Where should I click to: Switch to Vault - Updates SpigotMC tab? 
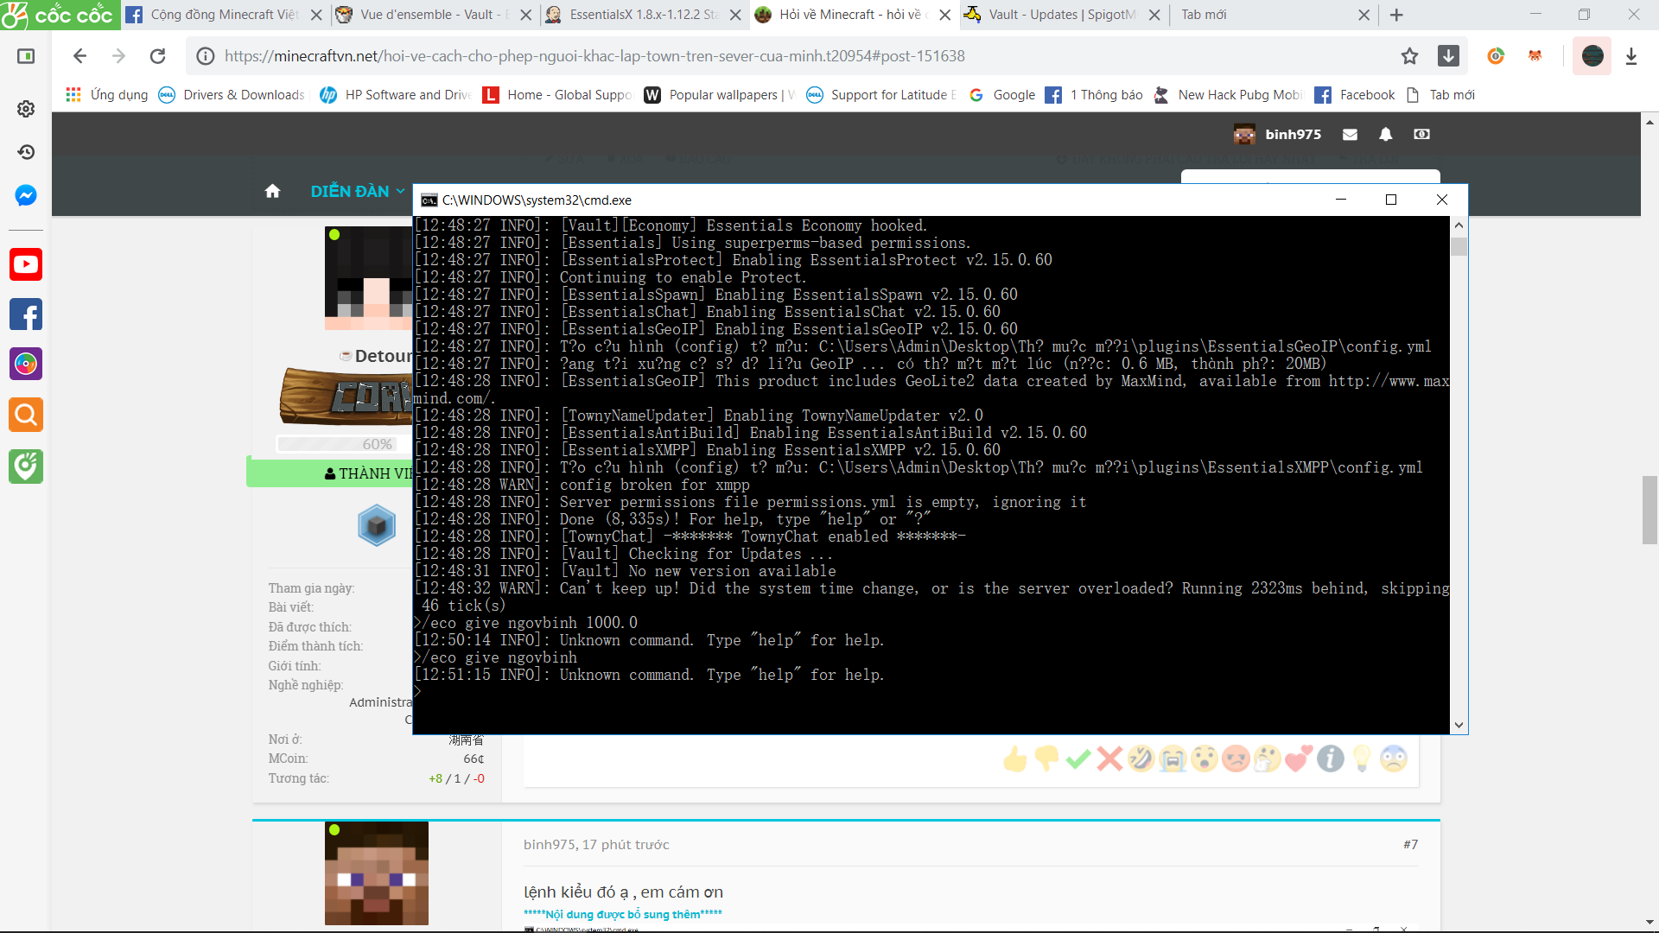tap(1062, 15)
